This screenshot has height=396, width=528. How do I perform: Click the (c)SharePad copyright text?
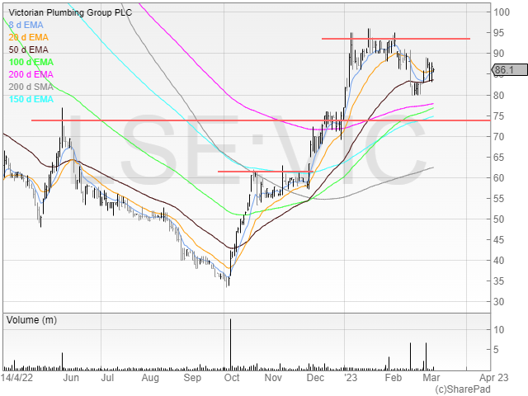(x=463, y=389)
